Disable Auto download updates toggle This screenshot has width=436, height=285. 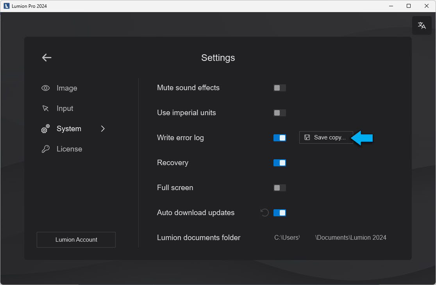point(280,213)
